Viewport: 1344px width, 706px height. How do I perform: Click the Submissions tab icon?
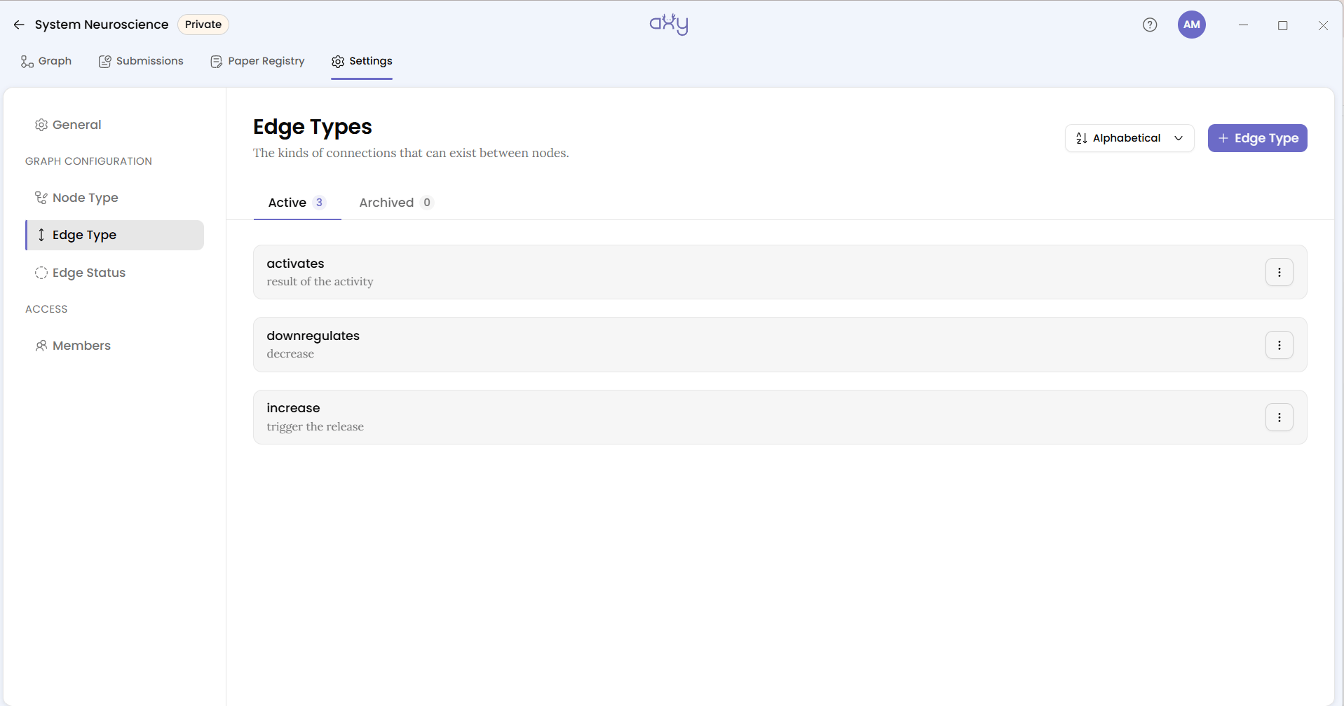pos(105,62)
